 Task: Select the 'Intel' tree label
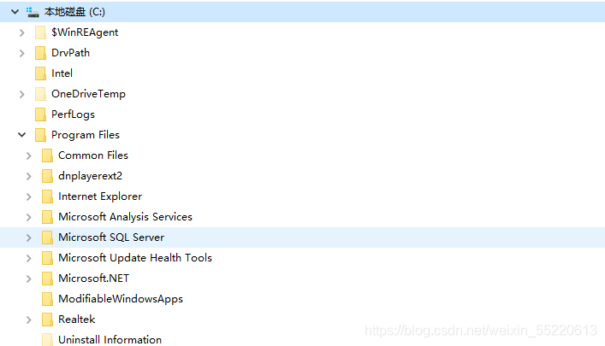(x=62, y=73)
